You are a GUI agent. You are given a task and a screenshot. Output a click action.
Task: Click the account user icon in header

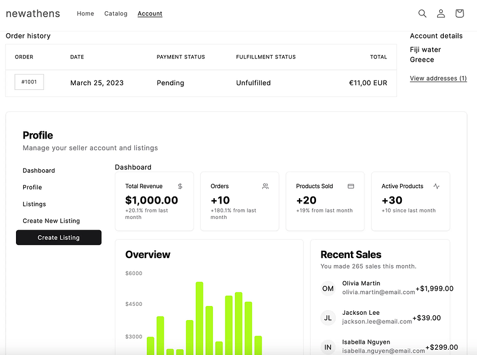click(441, 14)
